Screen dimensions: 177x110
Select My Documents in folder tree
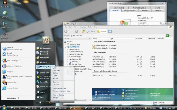click(x=74, y=44)
